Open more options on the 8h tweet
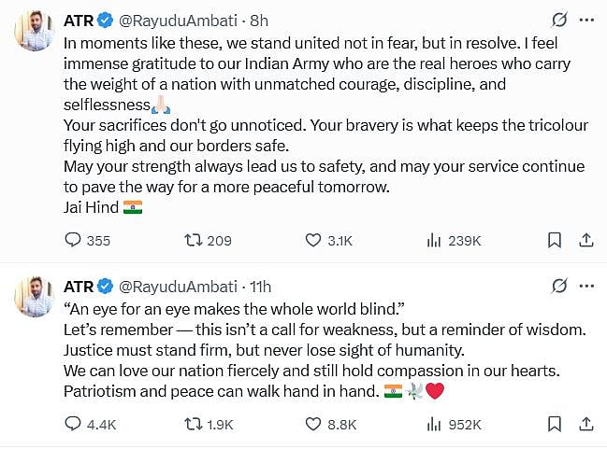The image size is (607, 449). click(586, 20)
